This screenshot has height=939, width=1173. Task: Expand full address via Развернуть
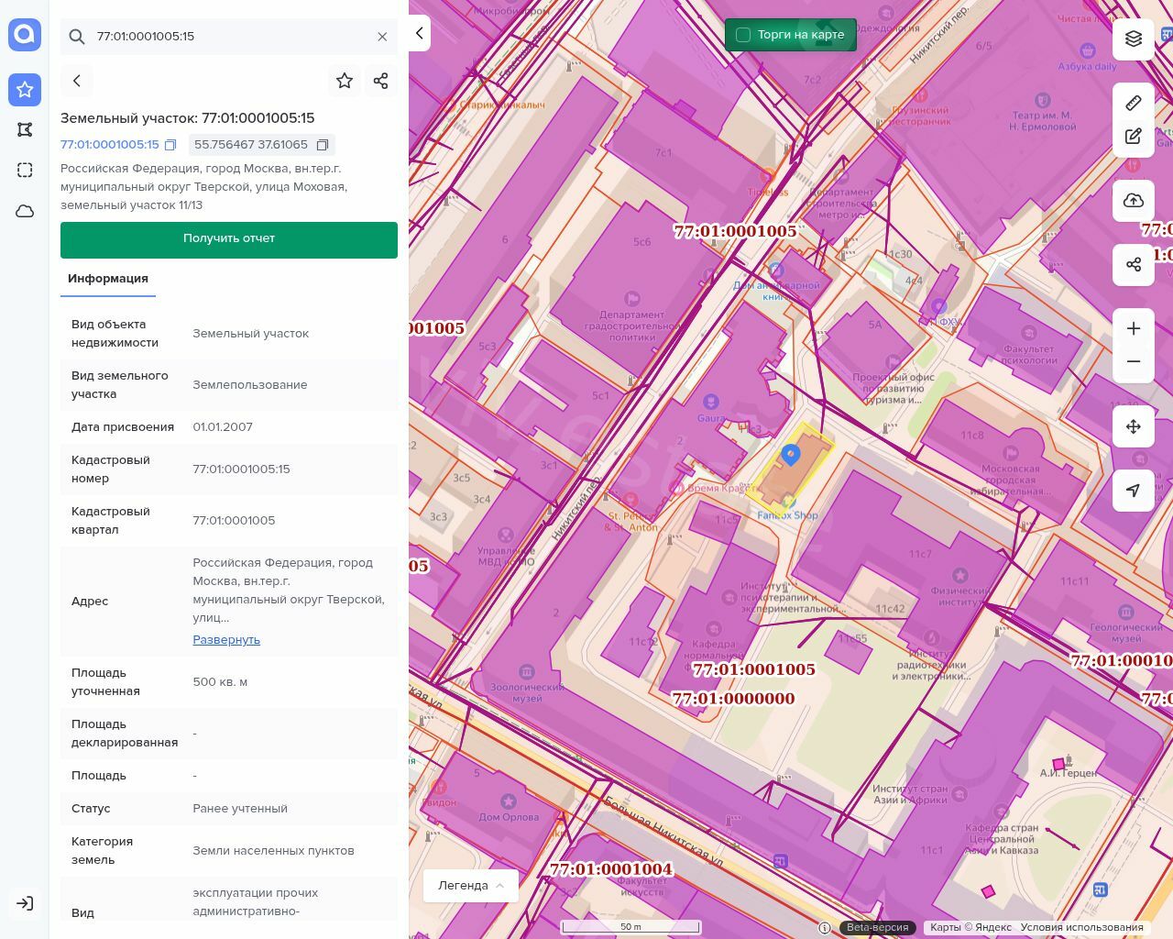tap(226, 639)
